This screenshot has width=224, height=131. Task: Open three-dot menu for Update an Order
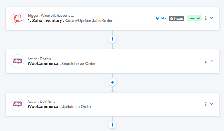point(206,104)
